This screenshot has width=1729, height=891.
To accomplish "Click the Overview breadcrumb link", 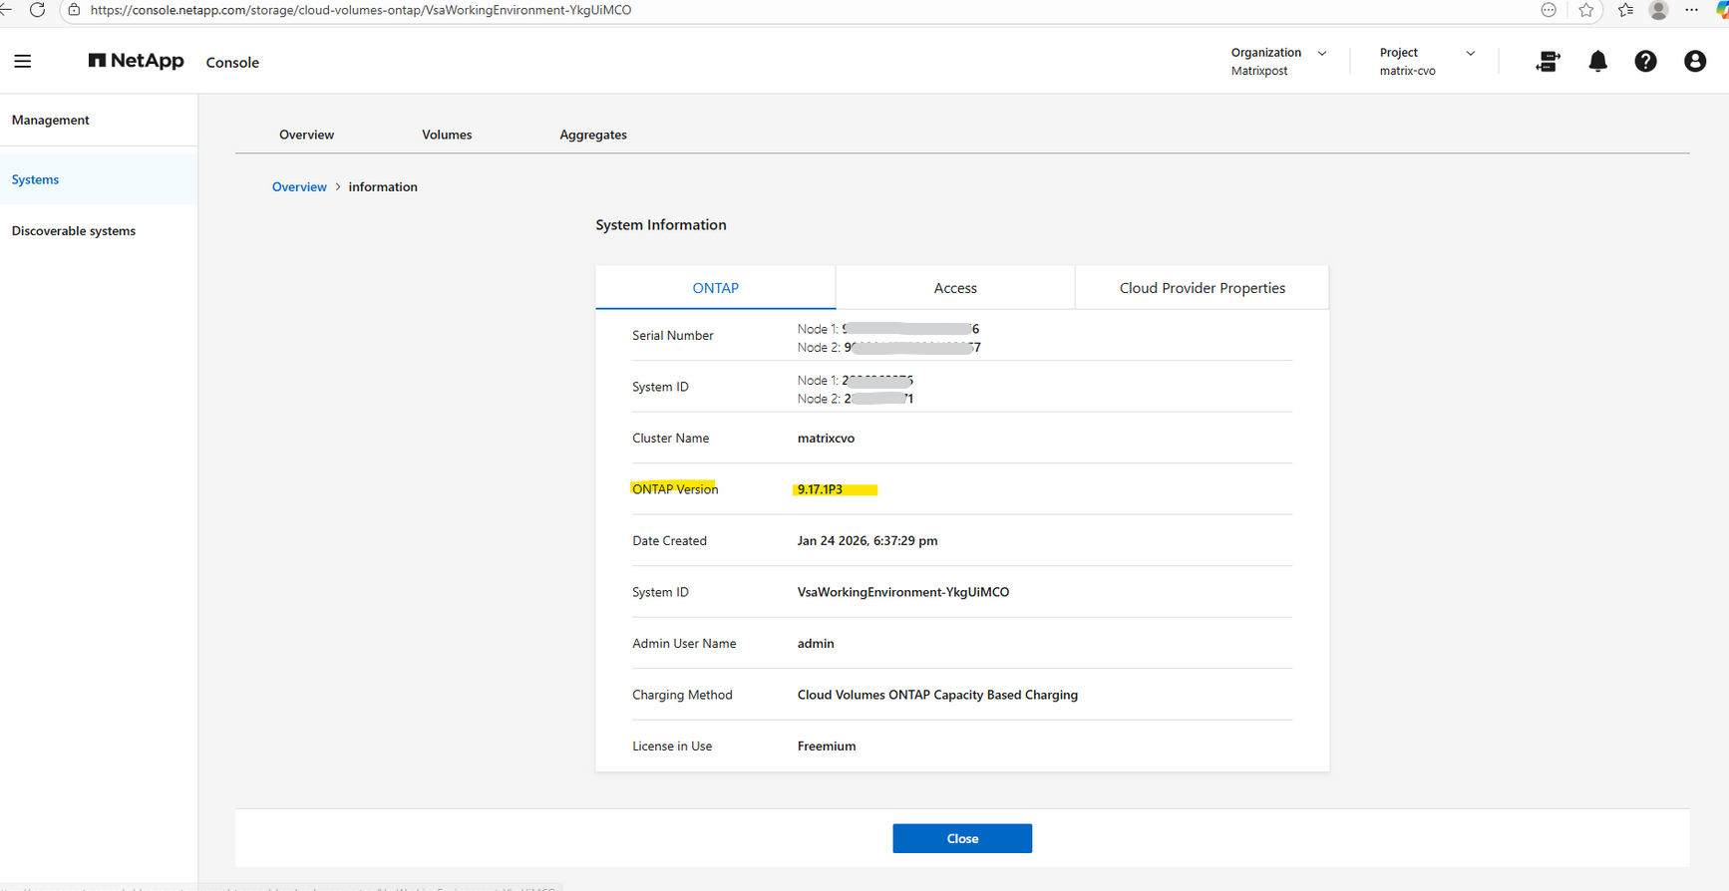I will (x=299, y=187).
